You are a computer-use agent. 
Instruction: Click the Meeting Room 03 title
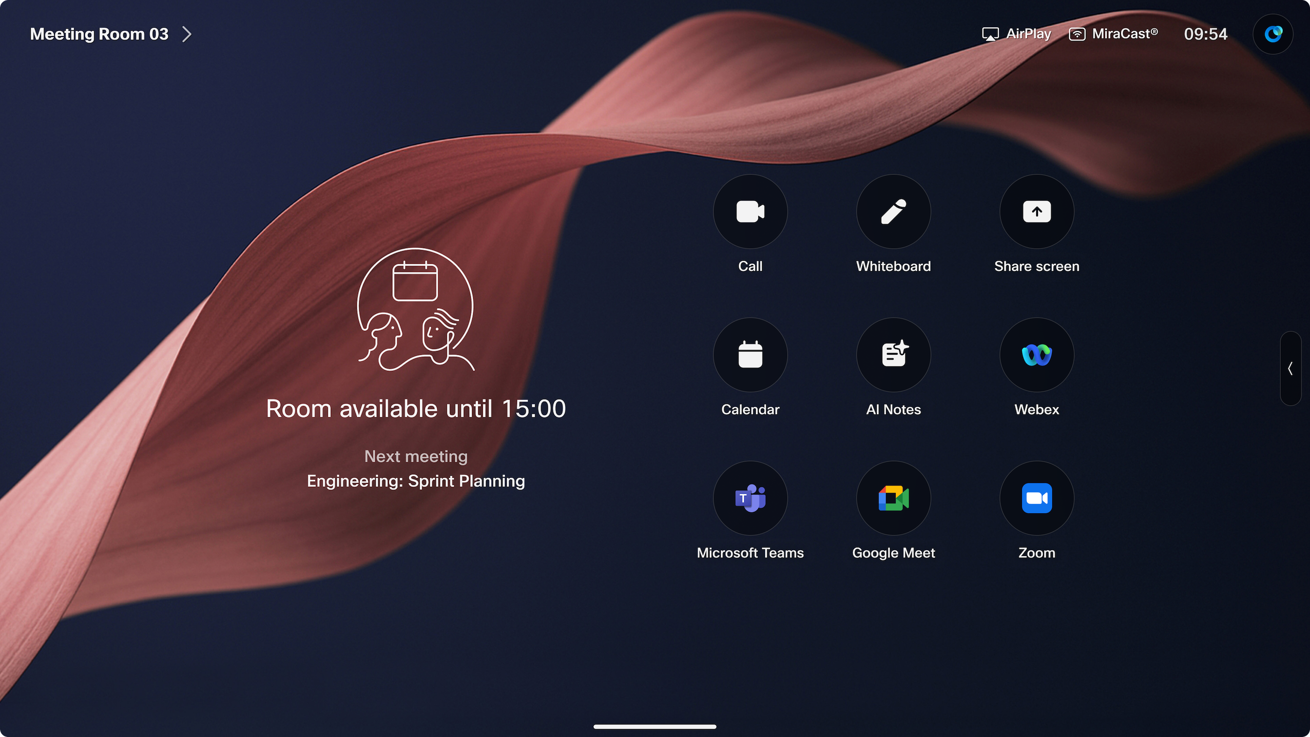click(99, 34)
